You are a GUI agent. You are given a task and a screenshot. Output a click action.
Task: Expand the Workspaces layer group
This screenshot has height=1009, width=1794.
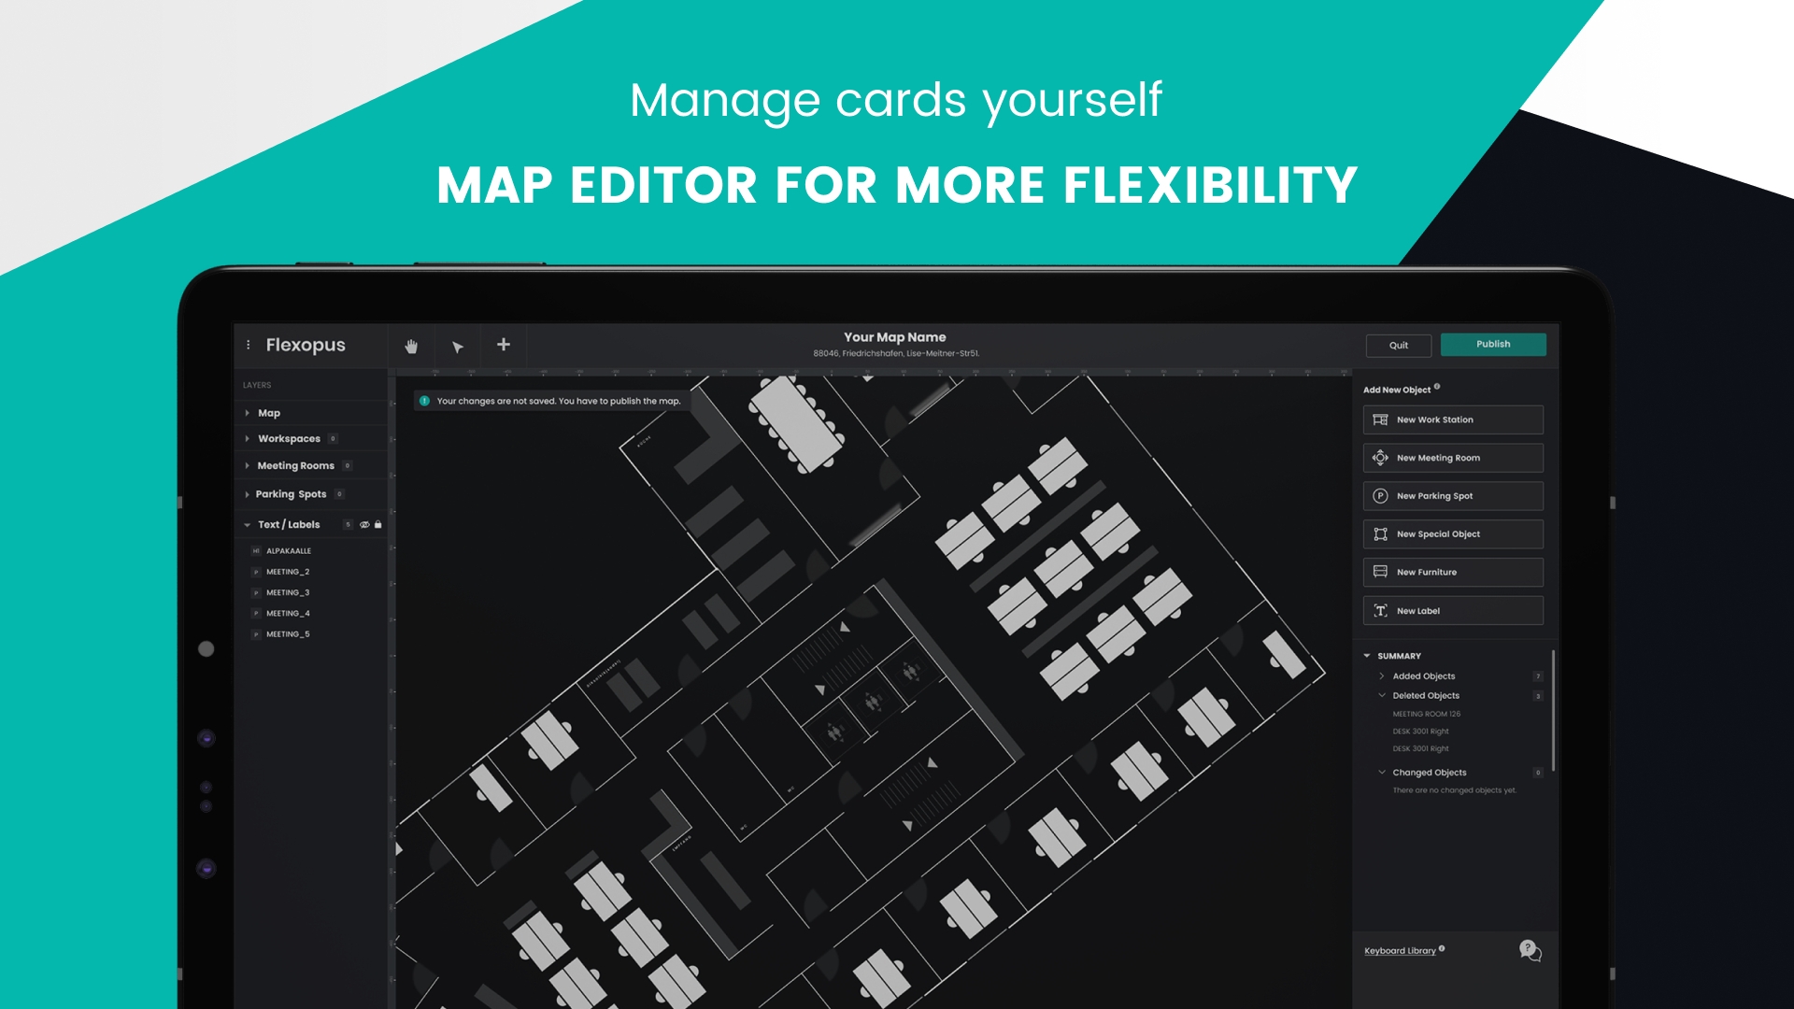click(248, 439)
